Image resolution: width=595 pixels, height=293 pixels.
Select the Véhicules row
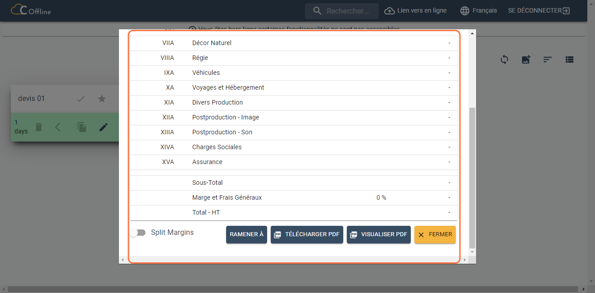(294, 73)
